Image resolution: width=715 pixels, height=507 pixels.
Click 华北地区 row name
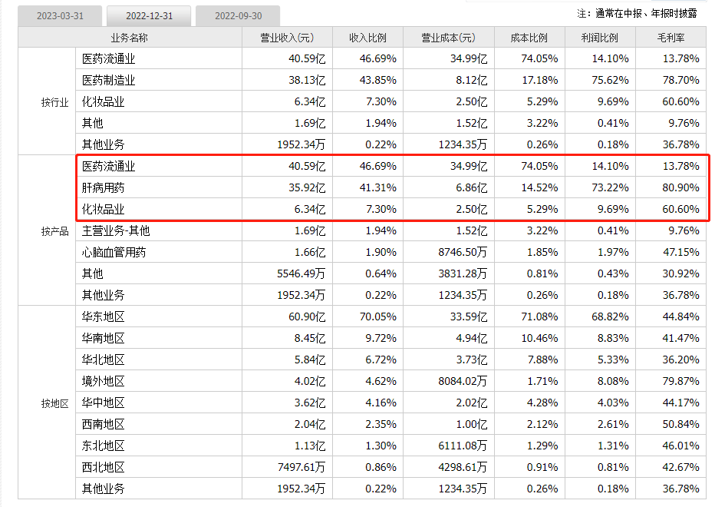tap(103, 360)
